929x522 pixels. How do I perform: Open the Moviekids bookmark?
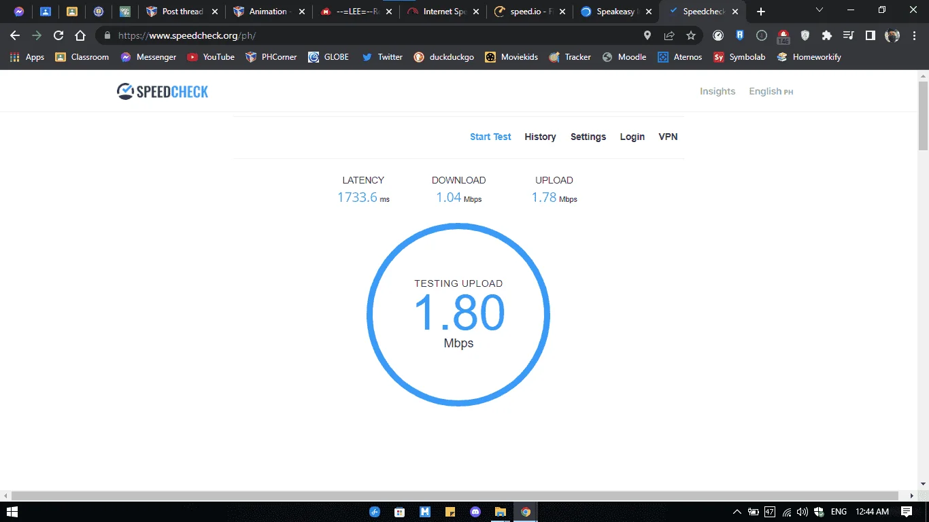click(x=511, y=57)
